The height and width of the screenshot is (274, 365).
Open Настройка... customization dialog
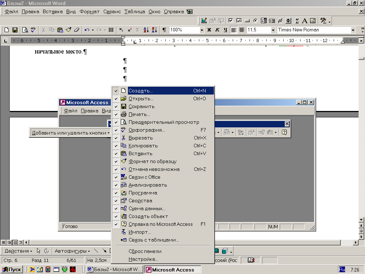tap(163, 259)
